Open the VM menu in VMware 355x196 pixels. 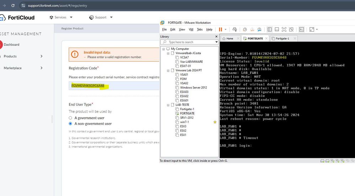point(191,29)
